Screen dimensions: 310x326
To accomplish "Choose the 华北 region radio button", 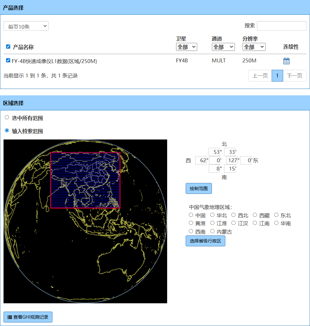I will [212, 215].
